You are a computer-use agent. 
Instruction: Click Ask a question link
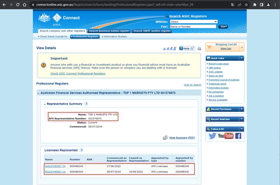click(216, 96)
